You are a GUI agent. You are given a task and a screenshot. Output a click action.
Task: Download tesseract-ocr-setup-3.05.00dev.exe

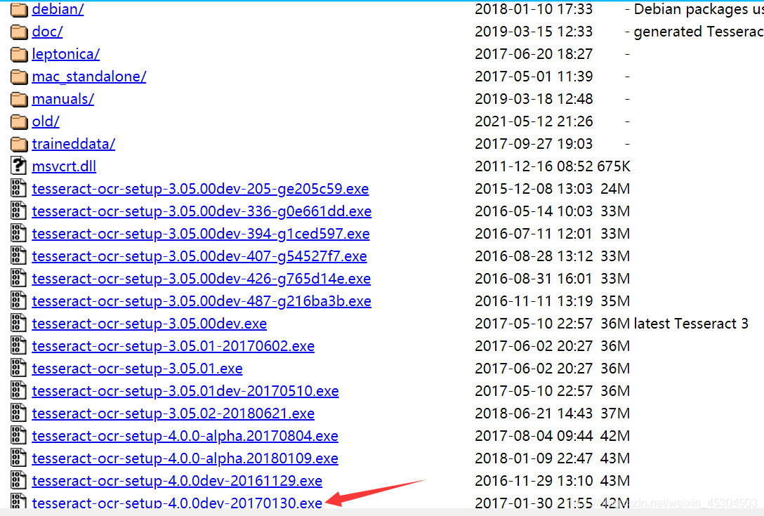tap(150, 324)
